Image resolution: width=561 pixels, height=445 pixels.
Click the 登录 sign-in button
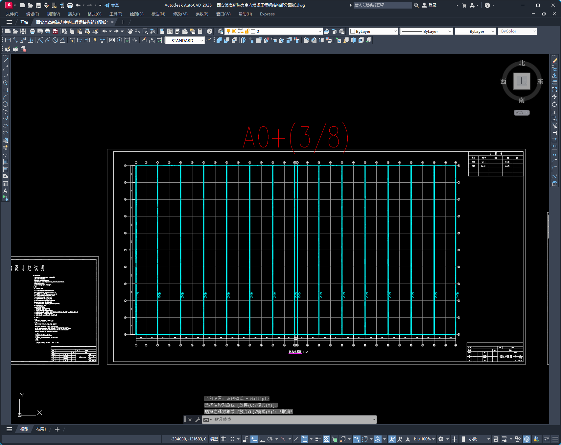pyautogui.click(x=429, y=5)
